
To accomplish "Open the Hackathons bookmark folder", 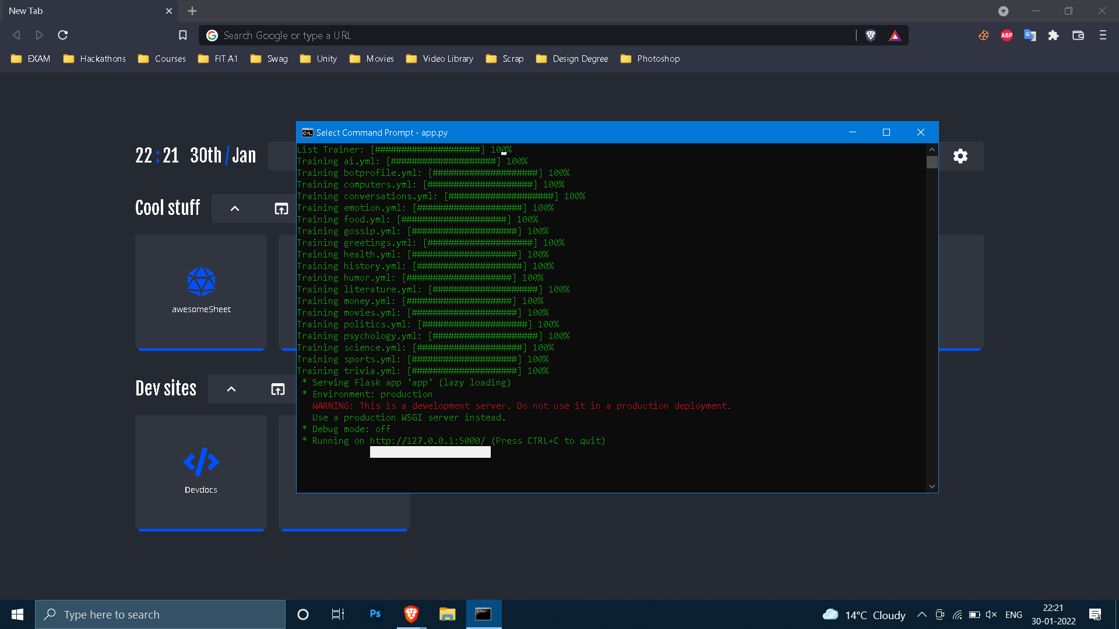I will pyautogui.click(x=94, y=59).
